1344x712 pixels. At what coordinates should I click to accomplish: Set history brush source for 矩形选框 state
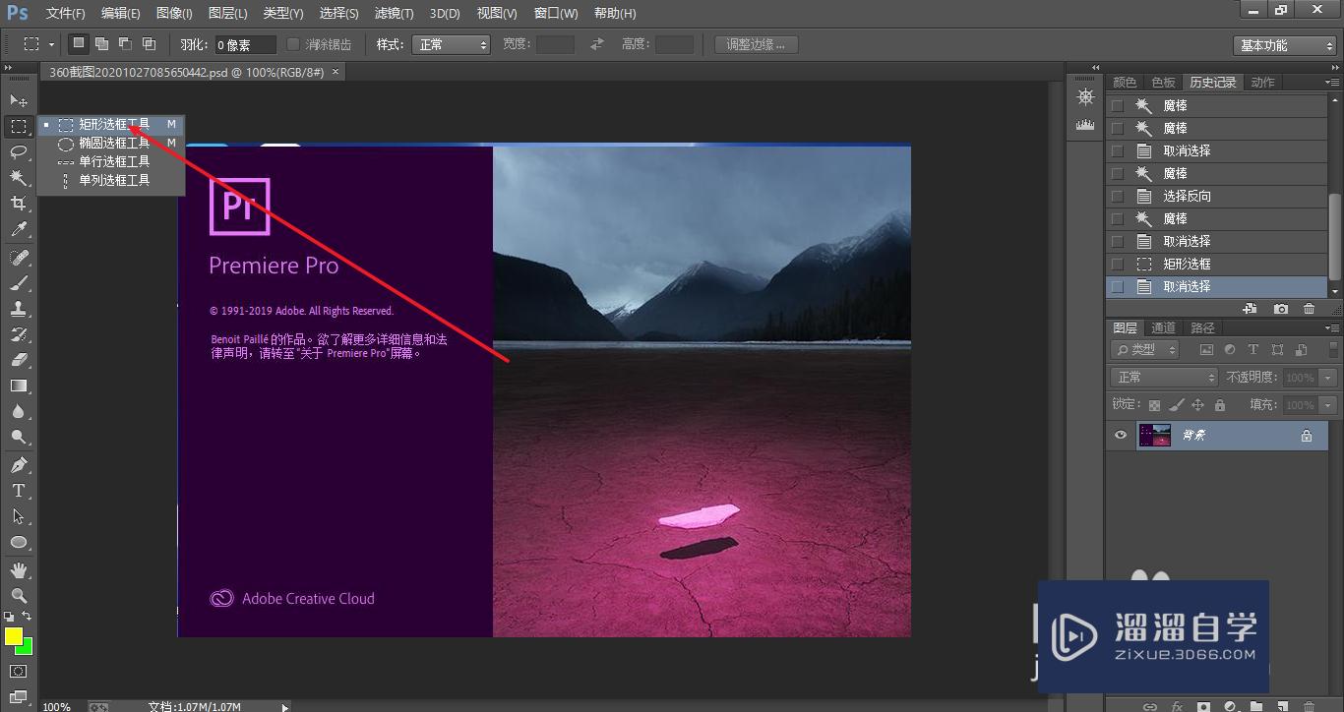pos(1117,264)
